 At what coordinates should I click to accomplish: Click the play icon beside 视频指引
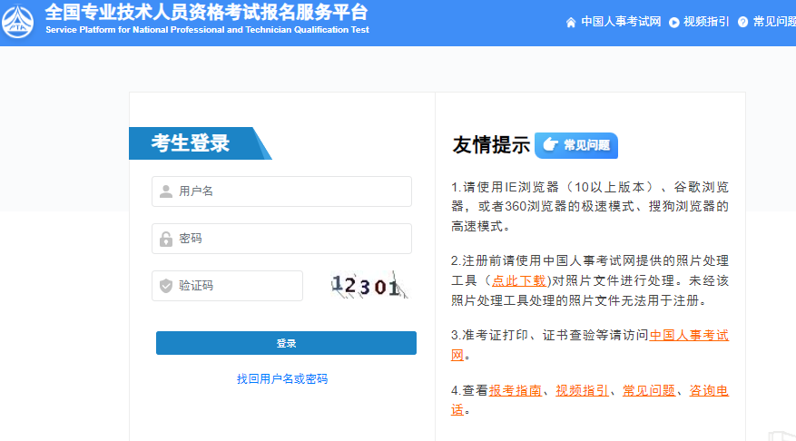(x=674, y=22)
